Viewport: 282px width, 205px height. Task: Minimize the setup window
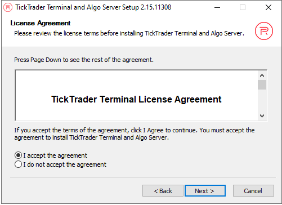[217, 7]
